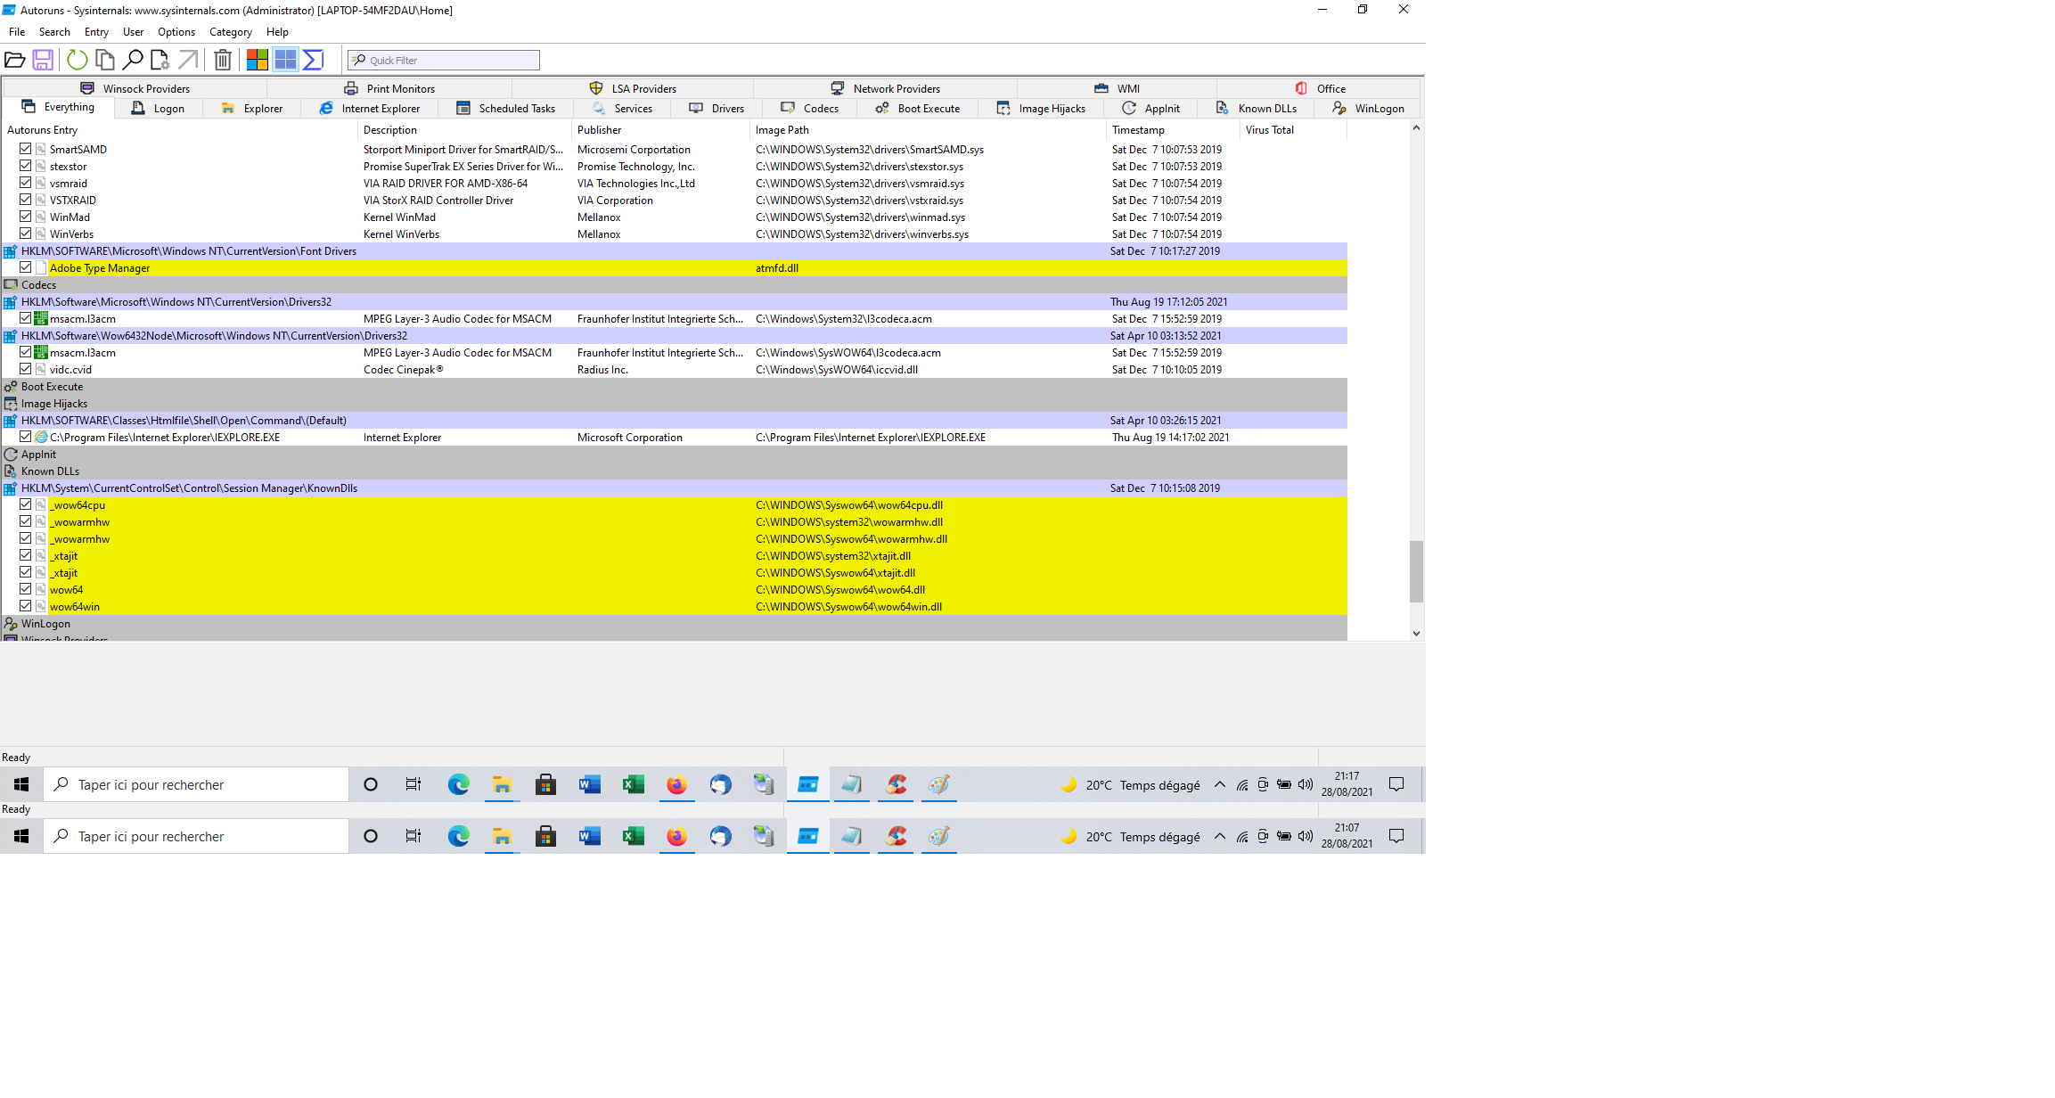Sort by the Publisher column header
The height and width of the screenshot is (1098, 2055).
(x=662, y=130)
